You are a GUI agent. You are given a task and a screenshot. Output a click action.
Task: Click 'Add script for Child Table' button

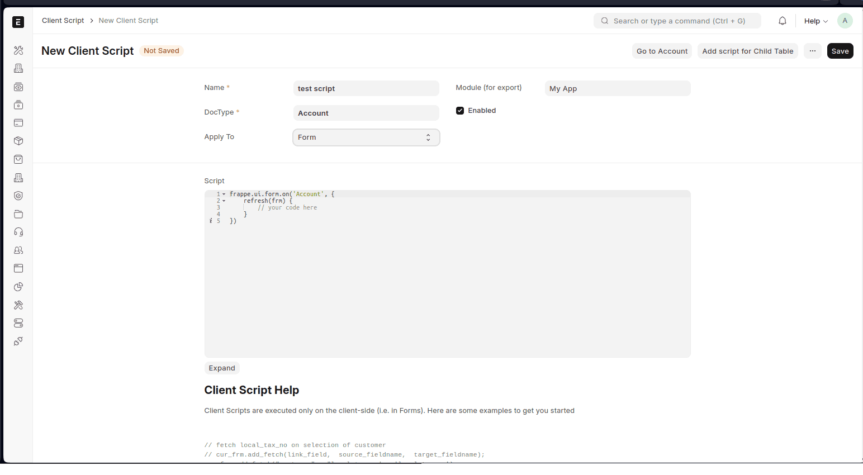[748, 51]
